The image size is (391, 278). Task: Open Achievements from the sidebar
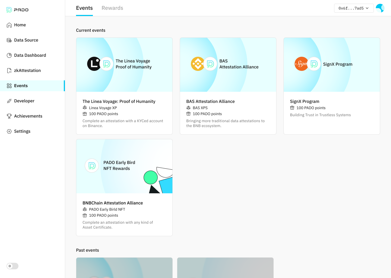[32, 116]
